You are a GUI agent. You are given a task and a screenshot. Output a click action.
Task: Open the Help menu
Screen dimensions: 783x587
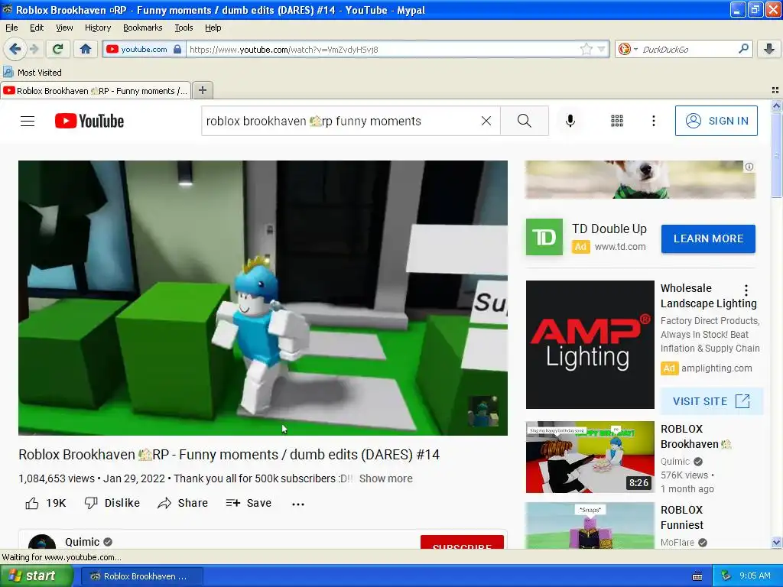click(x=213, y=28)
